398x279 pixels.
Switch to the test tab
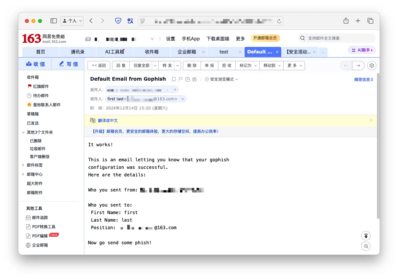[x=224, y=52]
